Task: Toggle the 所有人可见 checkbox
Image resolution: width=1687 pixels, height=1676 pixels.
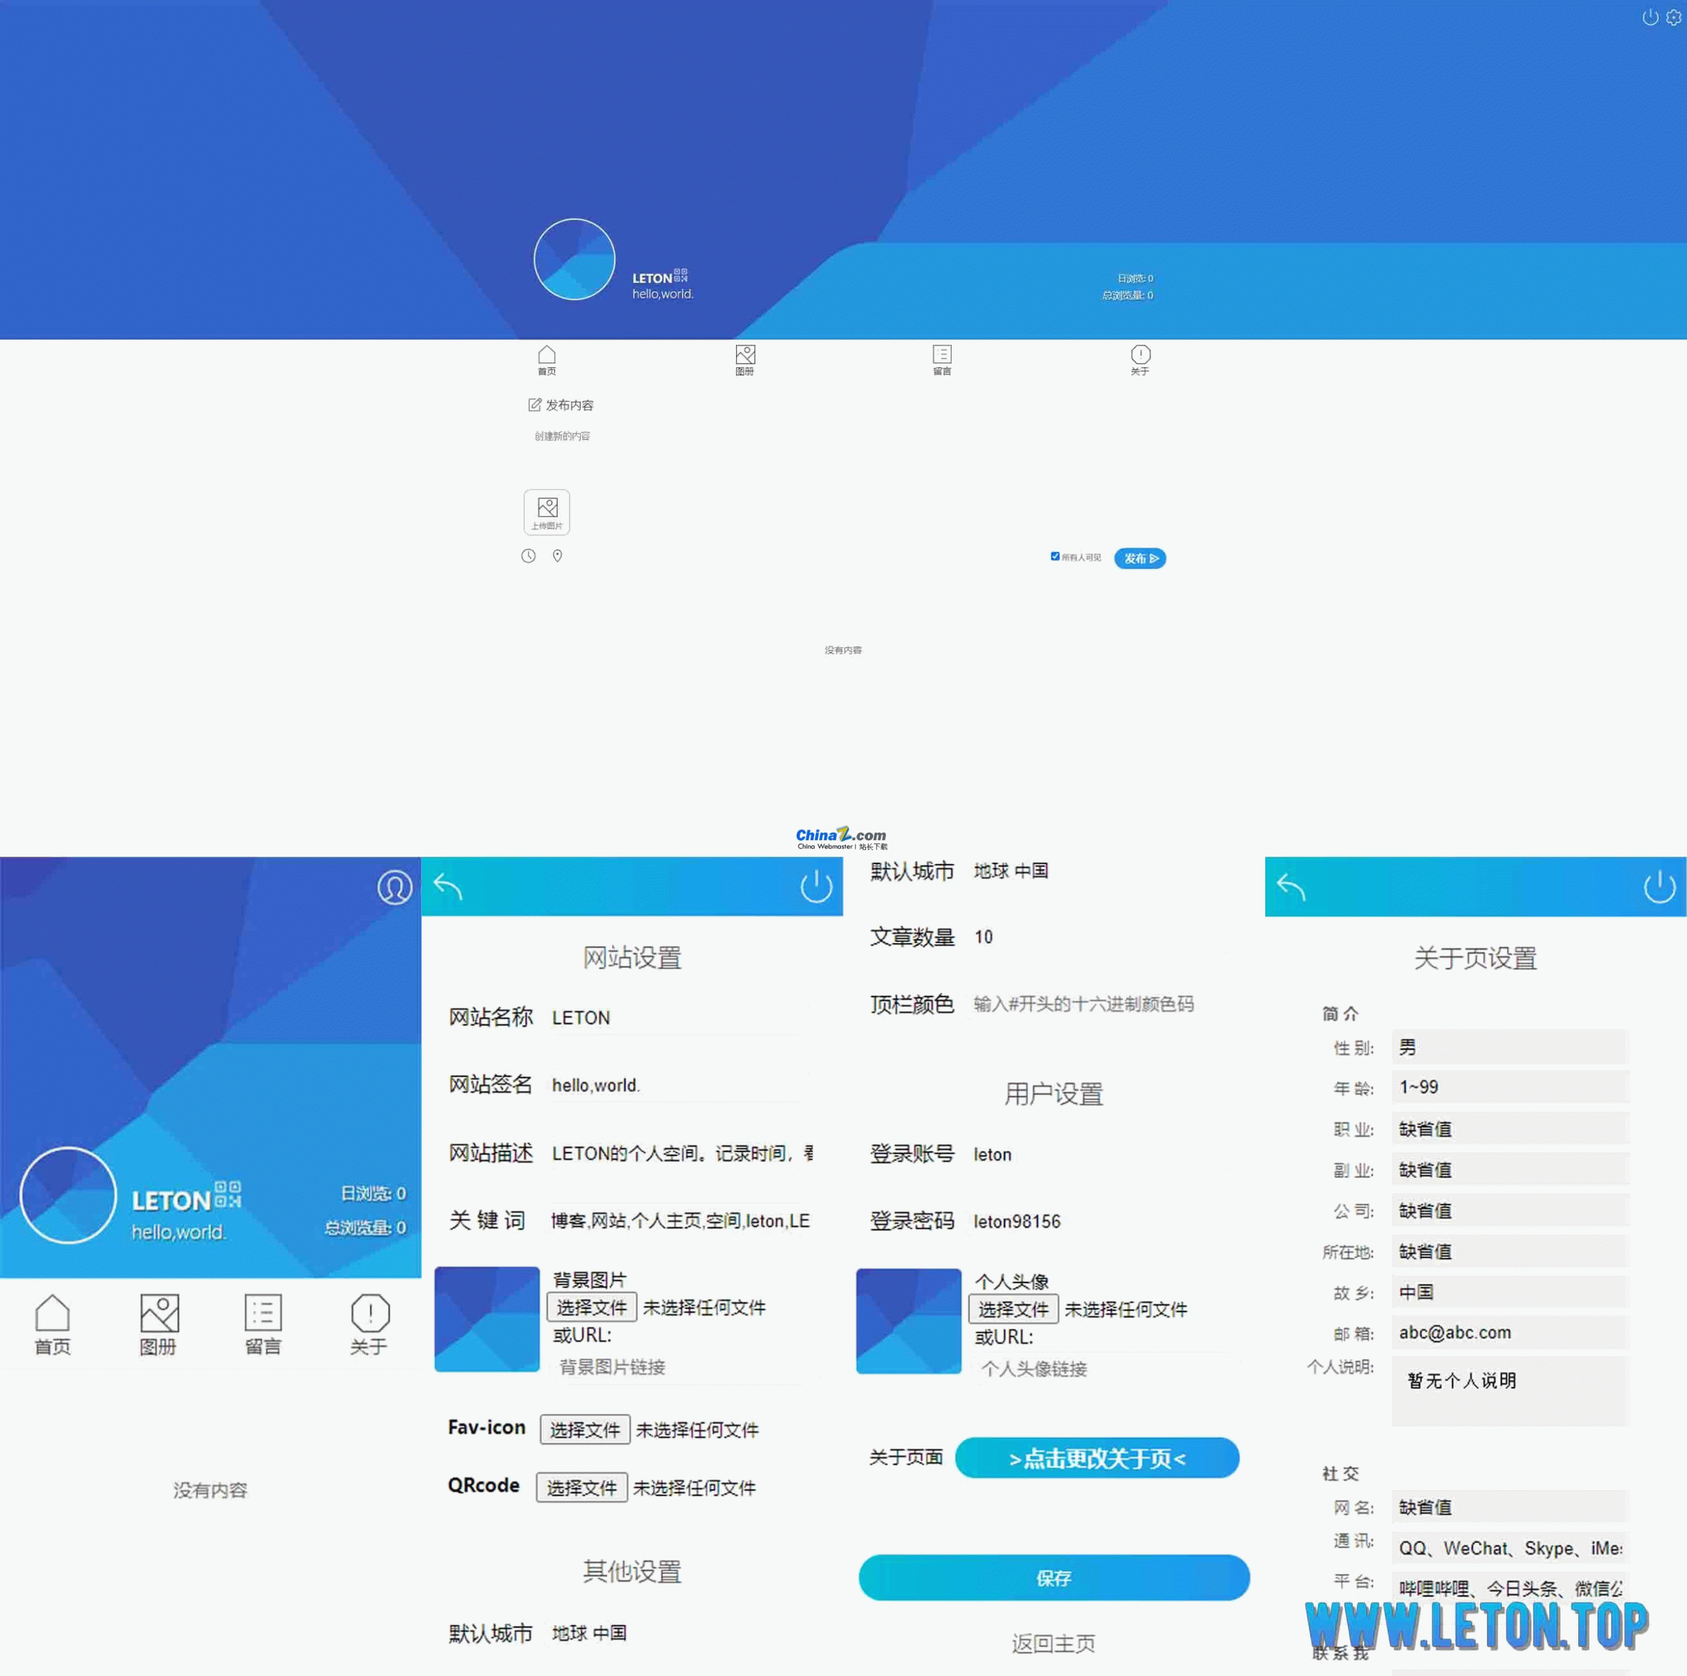Action: click(1055, 556)
